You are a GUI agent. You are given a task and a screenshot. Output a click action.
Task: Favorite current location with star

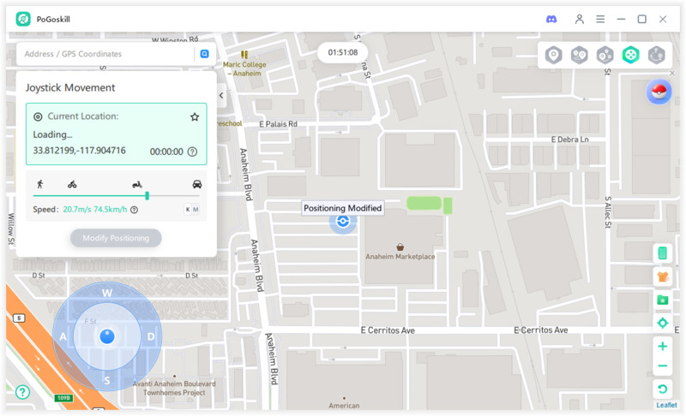click(x=195, y=116)
